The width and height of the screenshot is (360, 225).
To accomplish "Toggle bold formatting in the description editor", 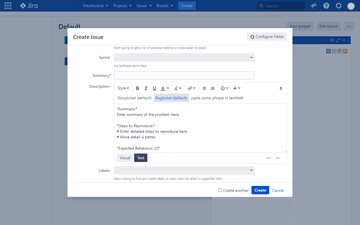I will (x=137, y=88).
